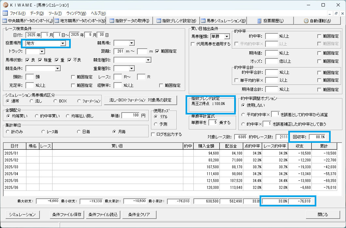The image size is (346, 228).
Task: Open the データ(D) menu
Action: click(37, 13)
